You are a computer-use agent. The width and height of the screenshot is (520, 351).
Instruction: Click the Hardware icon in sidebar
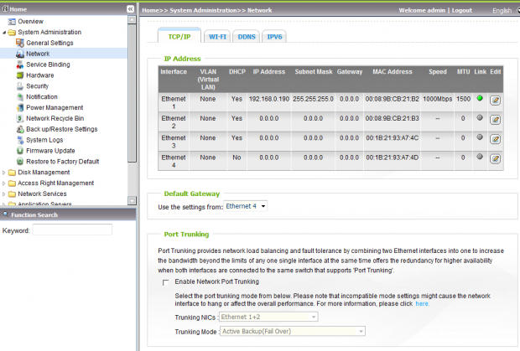coord(20,75)
